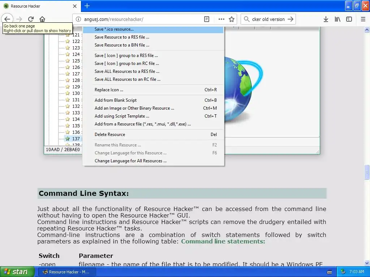Click the Switch column header text

49,256
